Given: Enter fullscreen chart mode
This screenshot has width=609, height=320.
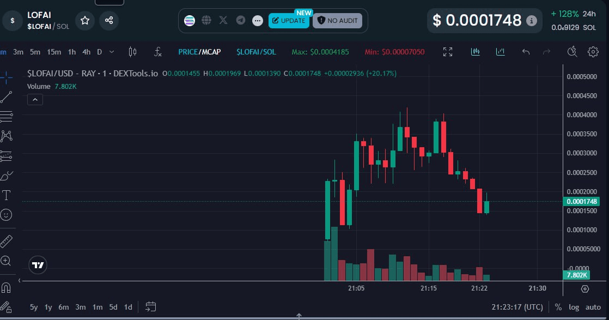Looking at the screenshot, I should pos(448,52).
